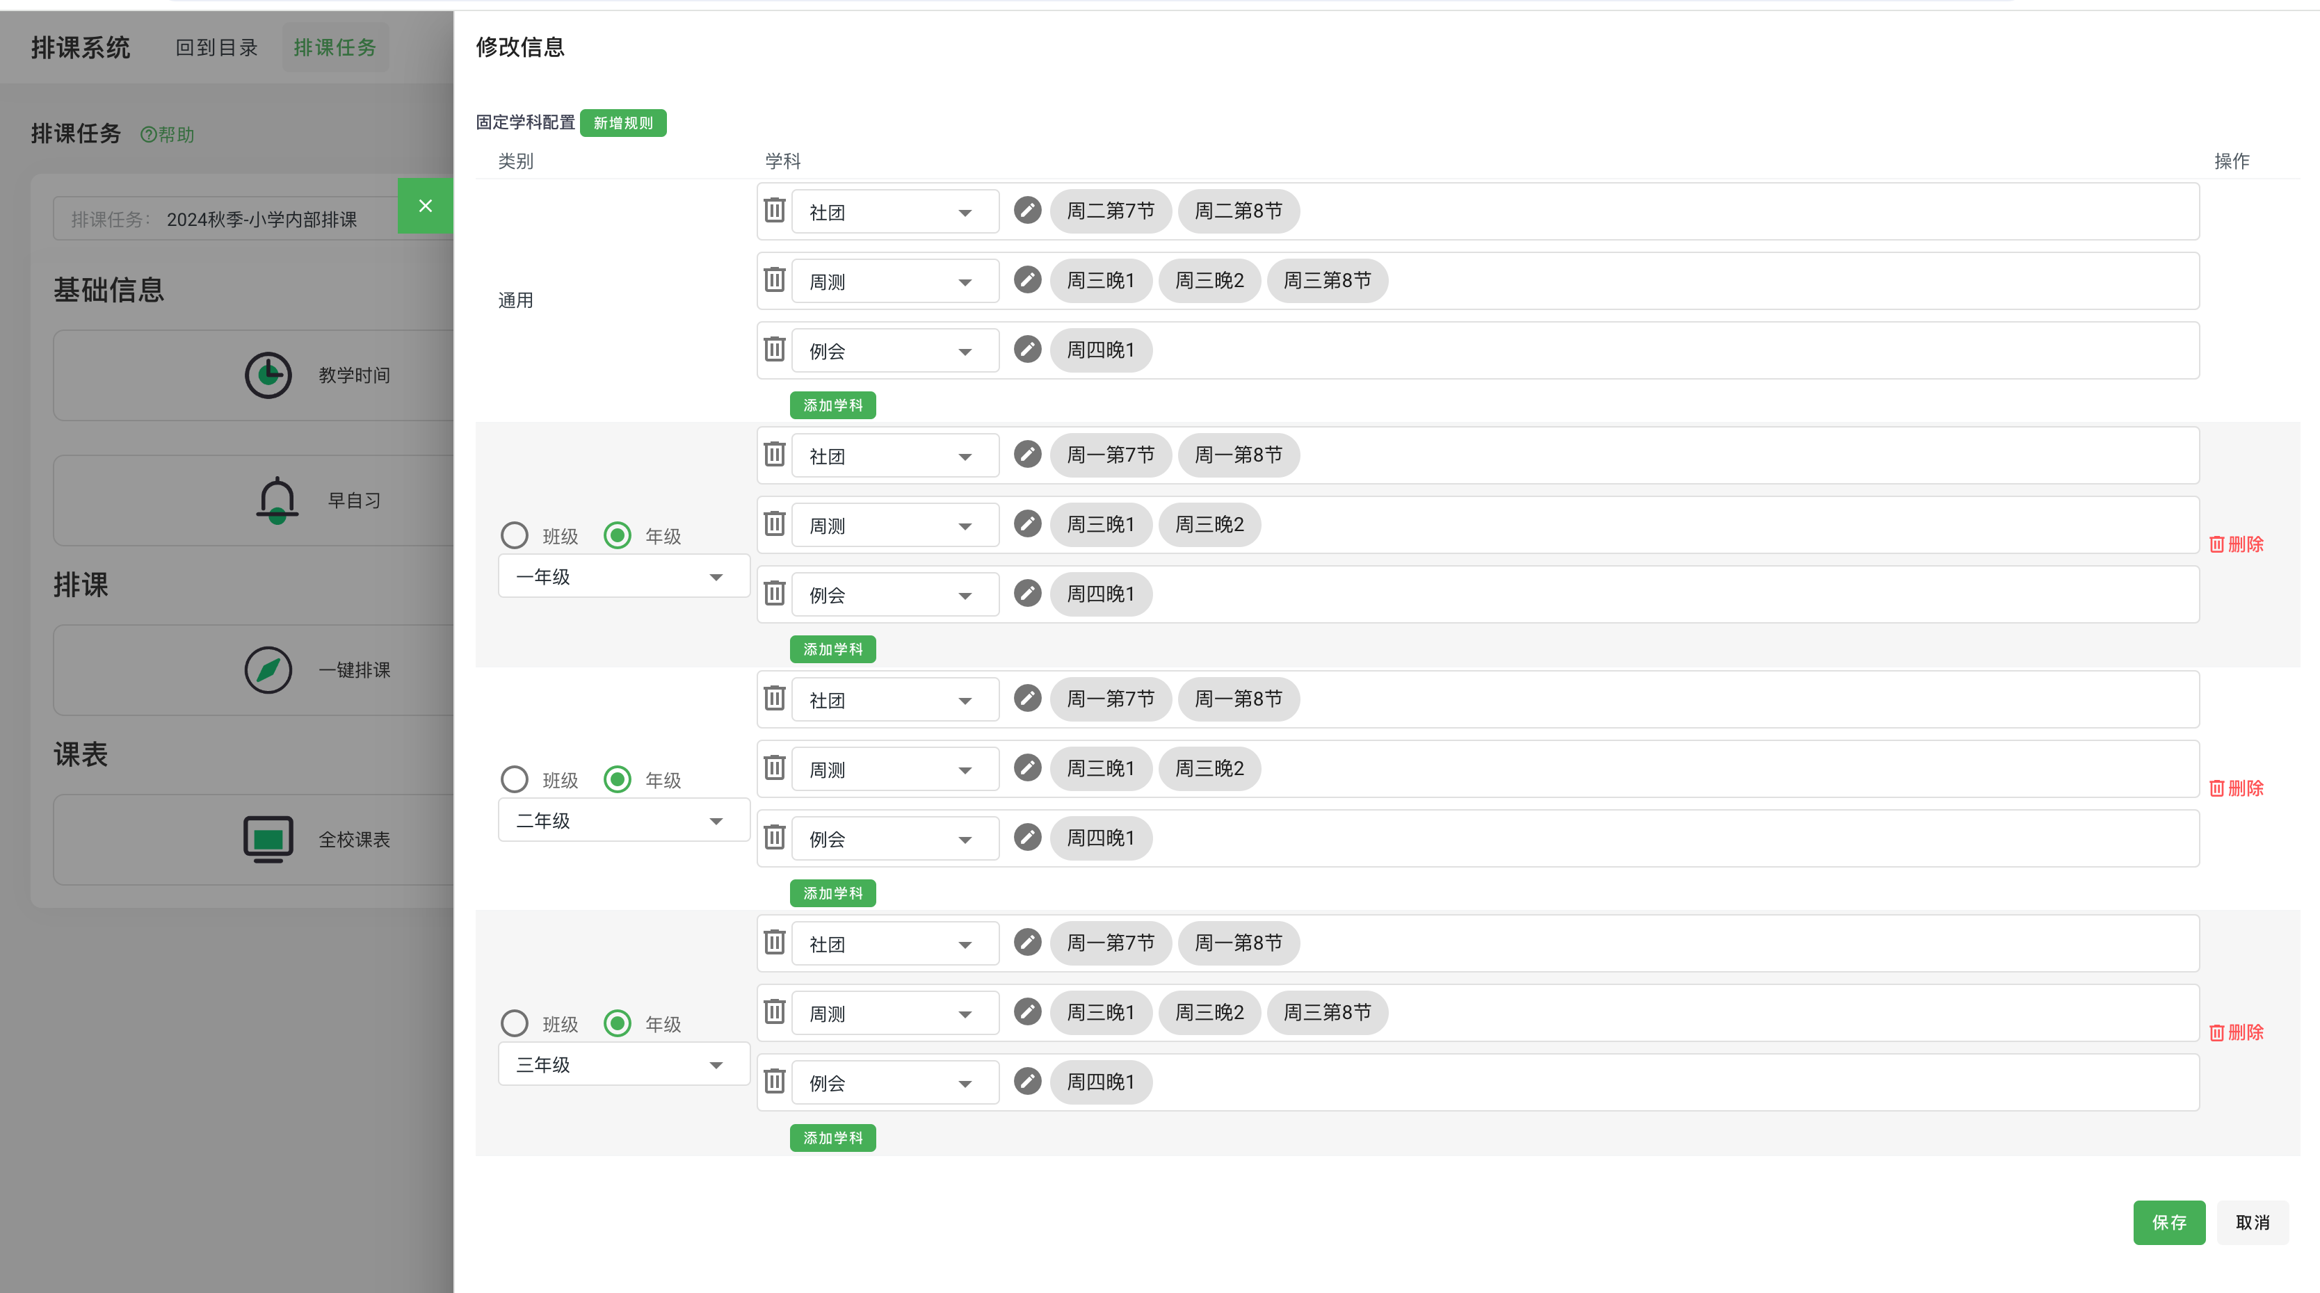Screen dimensions: 2320x1293
Task: Select 年级 radio in 二年级 rule
Action: (x=617, y=780)
